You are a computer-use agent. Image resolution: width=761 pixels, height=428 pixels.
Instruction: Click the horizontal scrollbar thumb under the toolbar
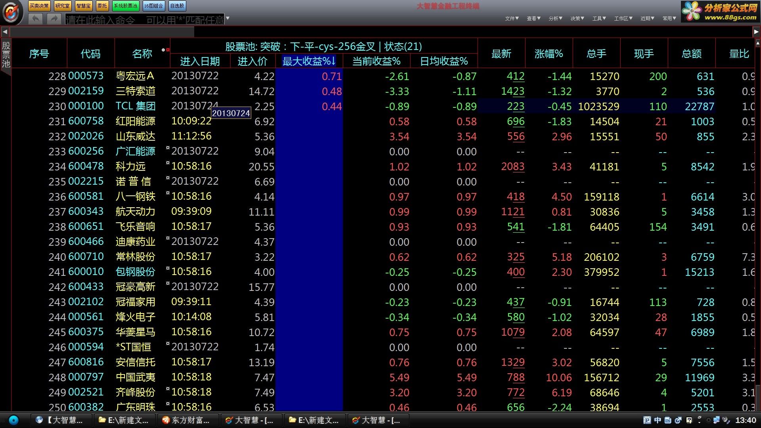tap(102, 32)
